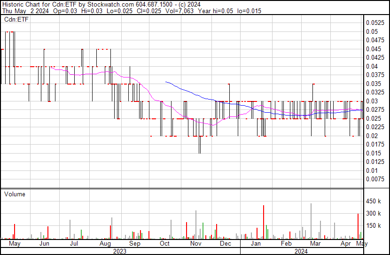The image size is (390, 255).
Task: Click the 450 k volume axis label
Action: point(374,201)
